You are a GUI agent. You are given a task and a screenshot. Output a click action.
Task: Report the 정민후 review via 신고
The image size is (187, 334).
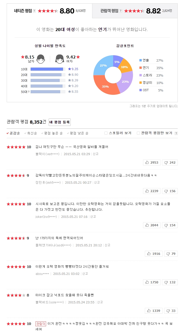coord(97,182)
